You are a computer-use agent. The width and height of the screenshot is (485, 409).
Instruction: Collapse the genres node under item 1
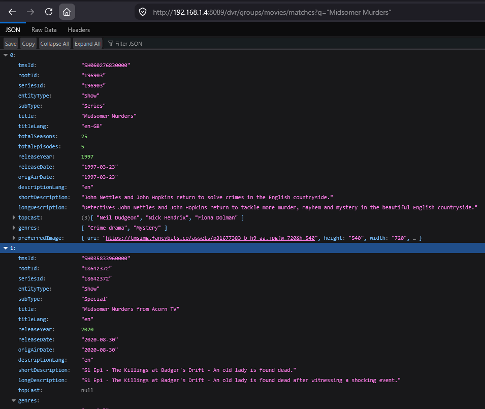click(x=14, y=400)
